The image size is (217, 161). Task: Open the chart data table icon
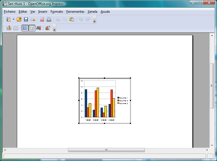16,28
